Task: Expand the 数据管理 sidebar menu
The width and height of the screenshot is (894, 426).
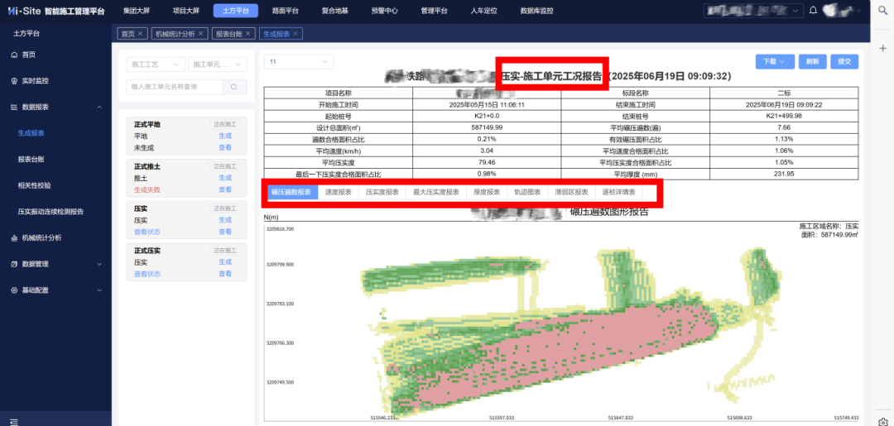Action: 35,264
